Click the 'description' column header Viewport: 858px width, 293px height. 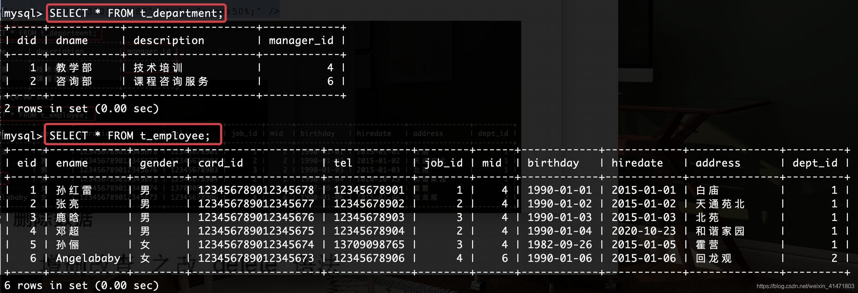tap(169, 41)
